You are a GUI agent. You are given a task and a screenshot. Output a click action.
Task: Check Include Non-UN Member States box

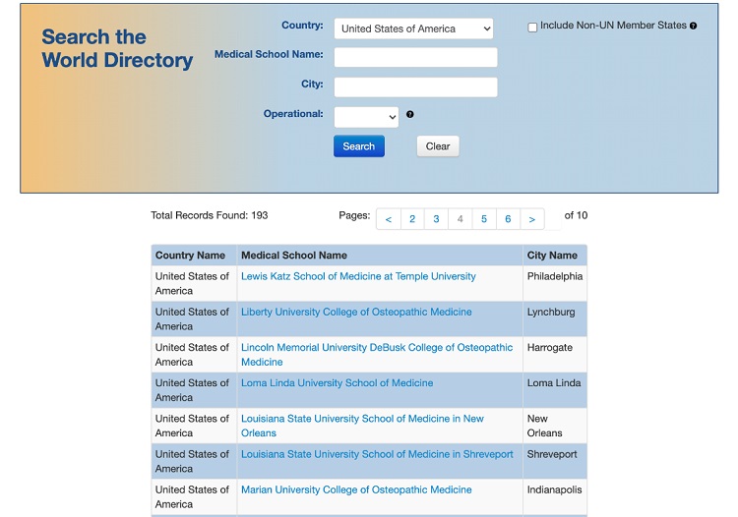532,28
